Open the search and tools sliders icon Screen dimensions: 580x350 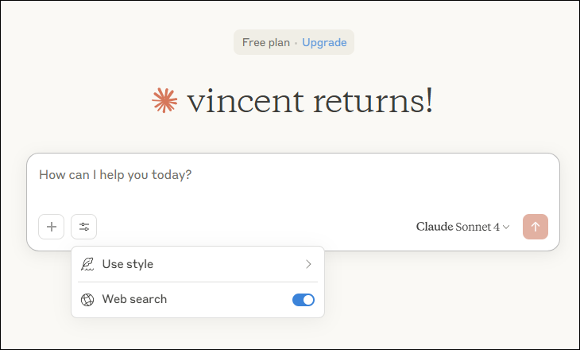84,227
